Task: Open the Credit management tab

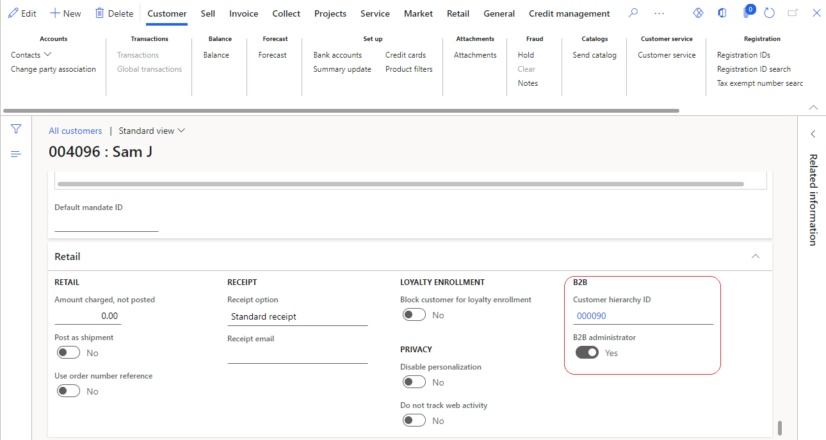Action: pyautogui.click(x=569, y=13)
